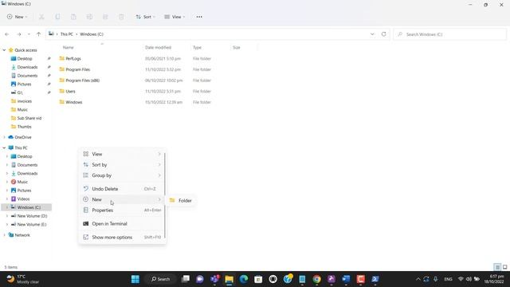Expand the Network tree node
The width and height of the screenshot is (510, 287).
click(4, 235)
